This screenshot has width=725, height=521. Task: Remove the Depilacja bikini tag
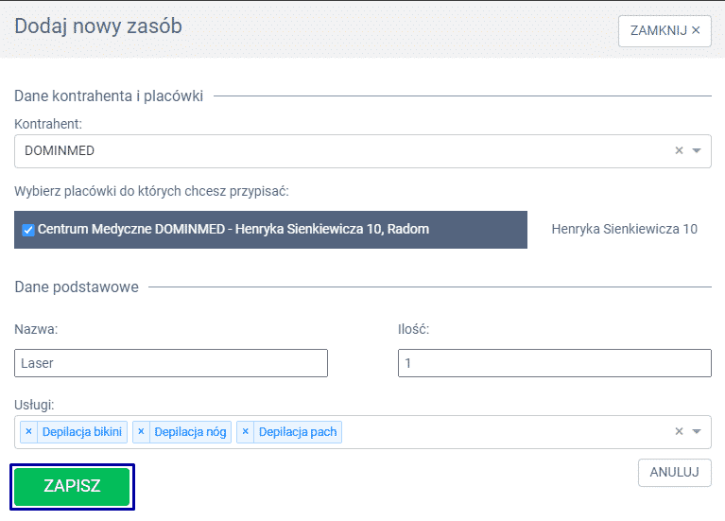(28, 432)
